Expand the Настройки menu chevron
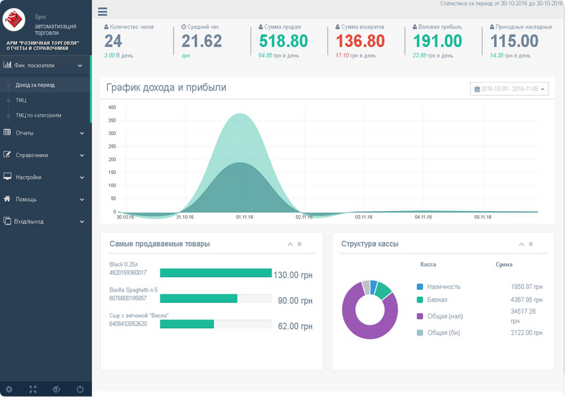This screenshot has height=397, width=565. [x=82, y=177]
